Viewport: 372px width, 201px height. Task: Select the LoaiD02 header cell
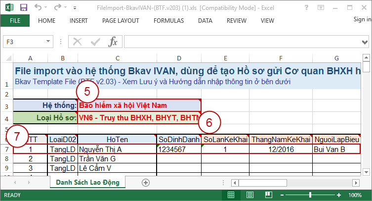63,140
